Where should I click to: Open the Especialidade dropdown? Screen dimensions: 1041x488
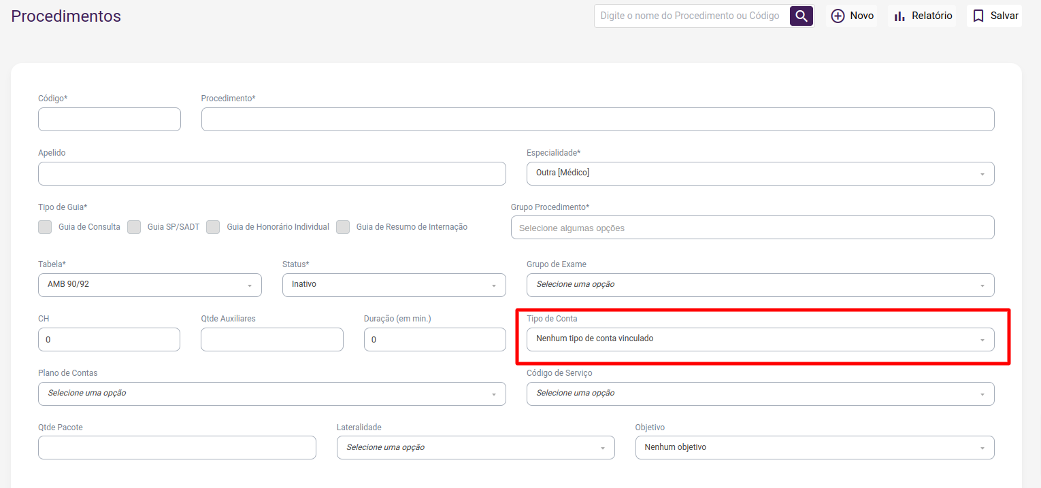760,173
